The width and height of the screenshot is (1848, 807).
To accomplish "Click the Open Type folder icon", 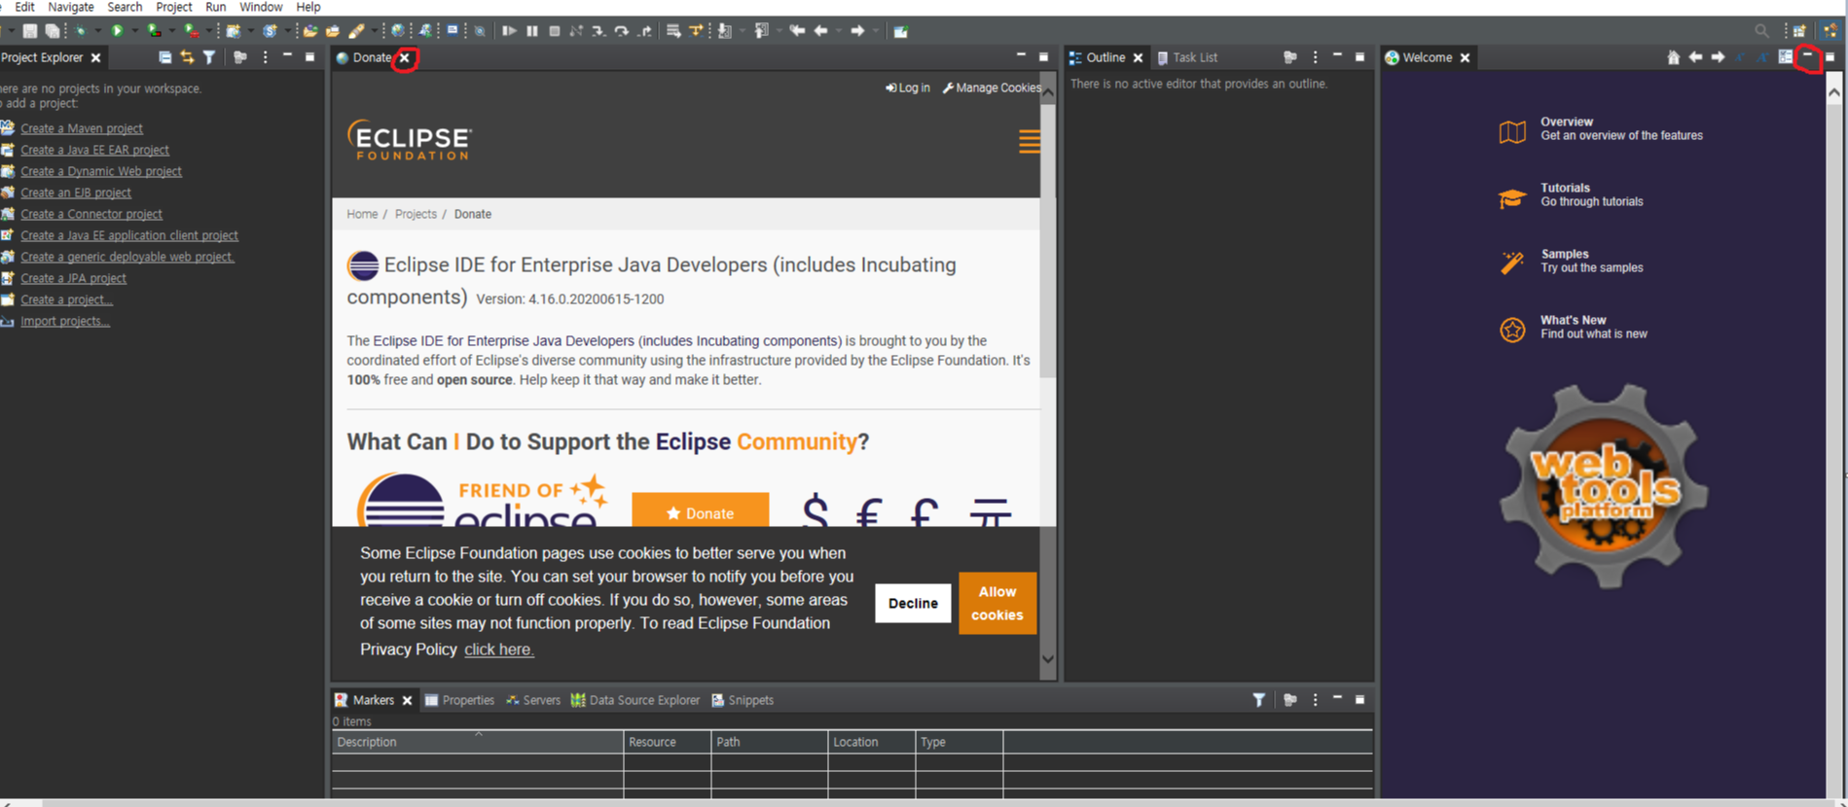I will click(x=309, y=31).
